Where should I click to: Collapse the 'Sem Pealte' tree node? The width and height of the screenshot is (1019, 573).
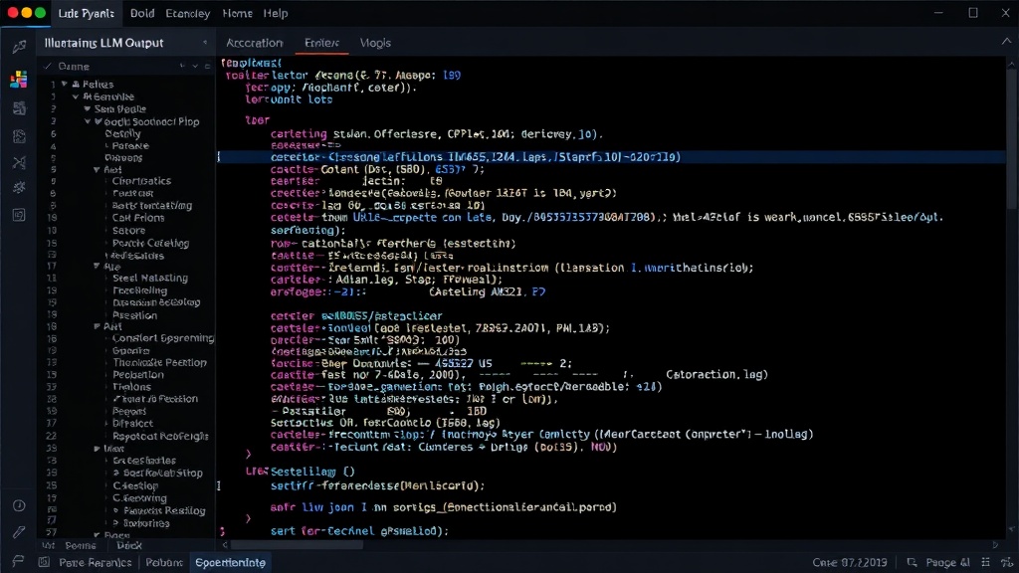pyautogui.click(x=88, y=108)
